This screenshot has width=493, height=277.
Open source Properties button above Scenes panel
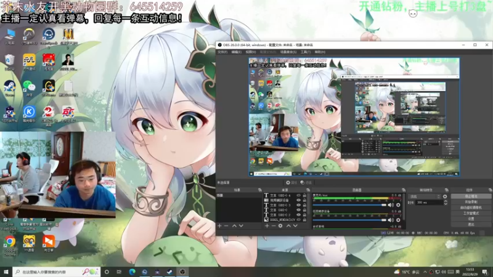(x=291, y=182)
